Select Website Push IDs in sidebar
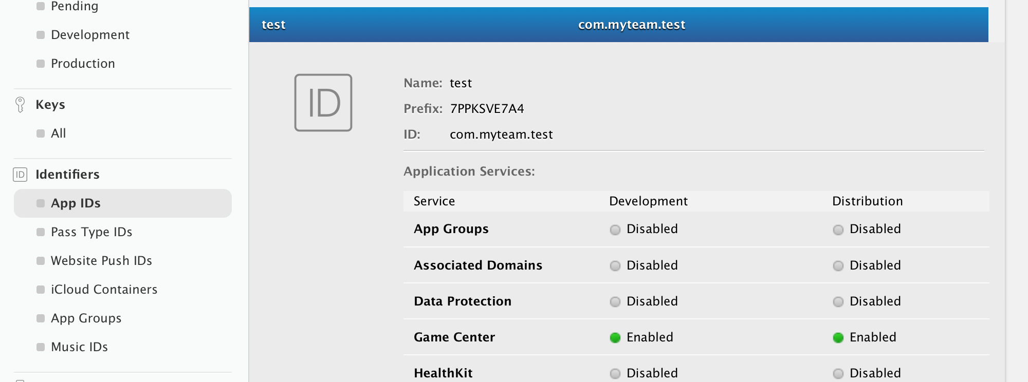Screen dimensions: 1028x382 point(101,261)
